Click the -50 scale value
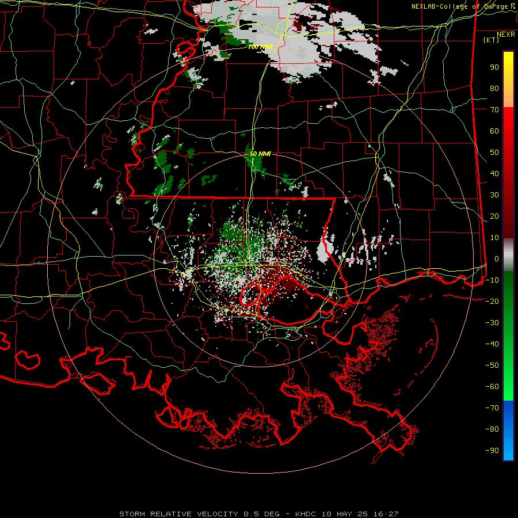The height and width of the screenshot is (518, 518). coord(492,365)
